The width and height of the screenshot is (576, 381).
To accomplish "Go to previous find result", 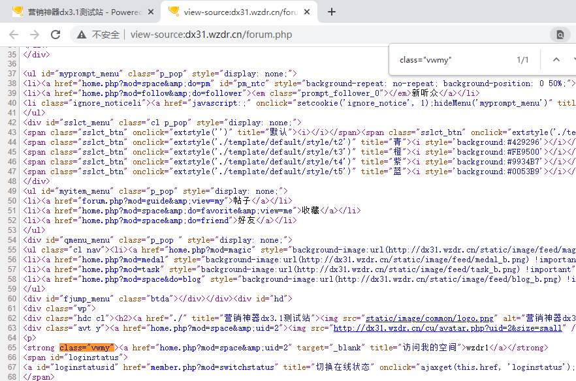I will (556, 59).
